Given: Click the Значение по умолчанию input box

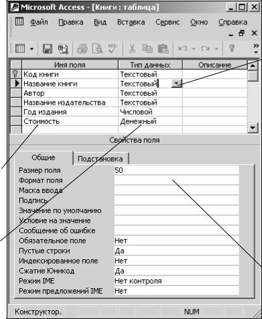Looking at the screenshot, I should (176, 210).
